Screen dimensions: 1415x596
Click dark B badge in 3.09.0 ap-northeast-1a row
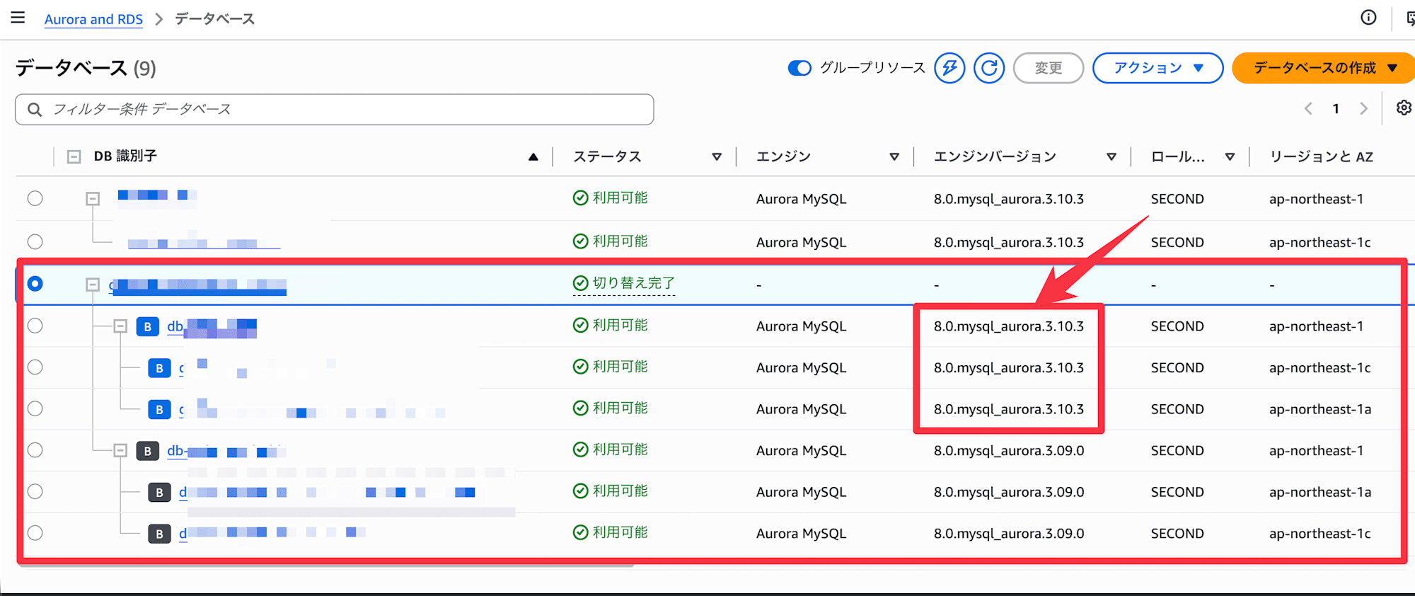point(159,492)
